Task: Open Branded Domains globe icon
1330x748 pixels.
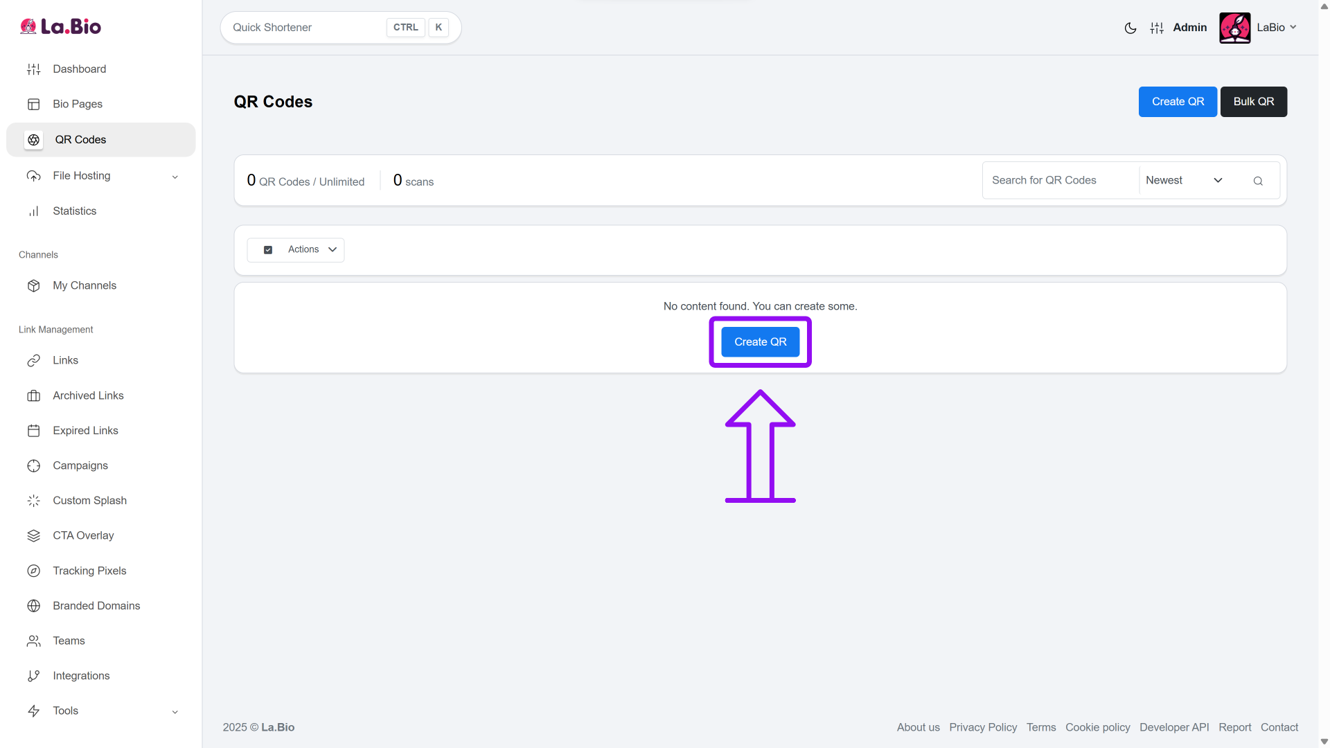Action: [x=33, y=606]
